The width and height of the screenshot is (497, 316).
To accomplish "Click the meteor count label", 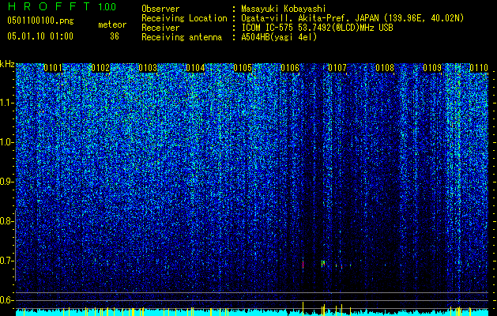I will pos(112,24).
